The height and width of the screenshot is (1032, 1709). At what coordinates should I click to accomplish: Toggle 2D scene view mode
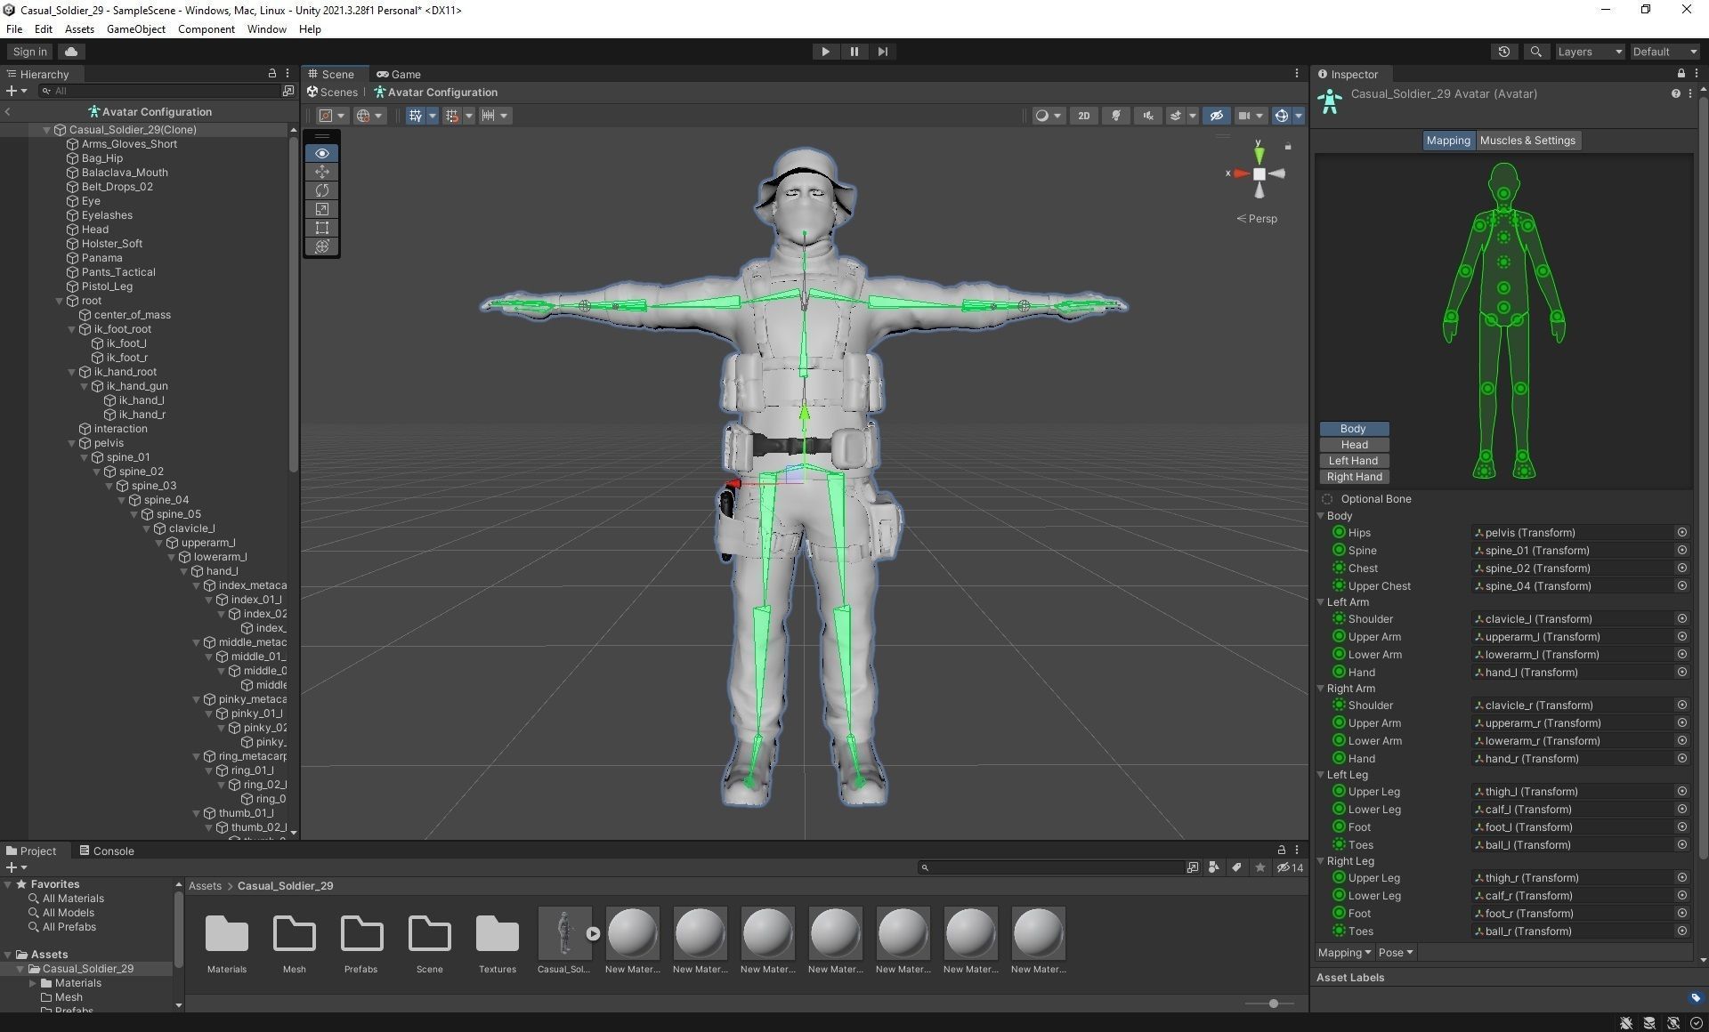tap(1083, 116)
